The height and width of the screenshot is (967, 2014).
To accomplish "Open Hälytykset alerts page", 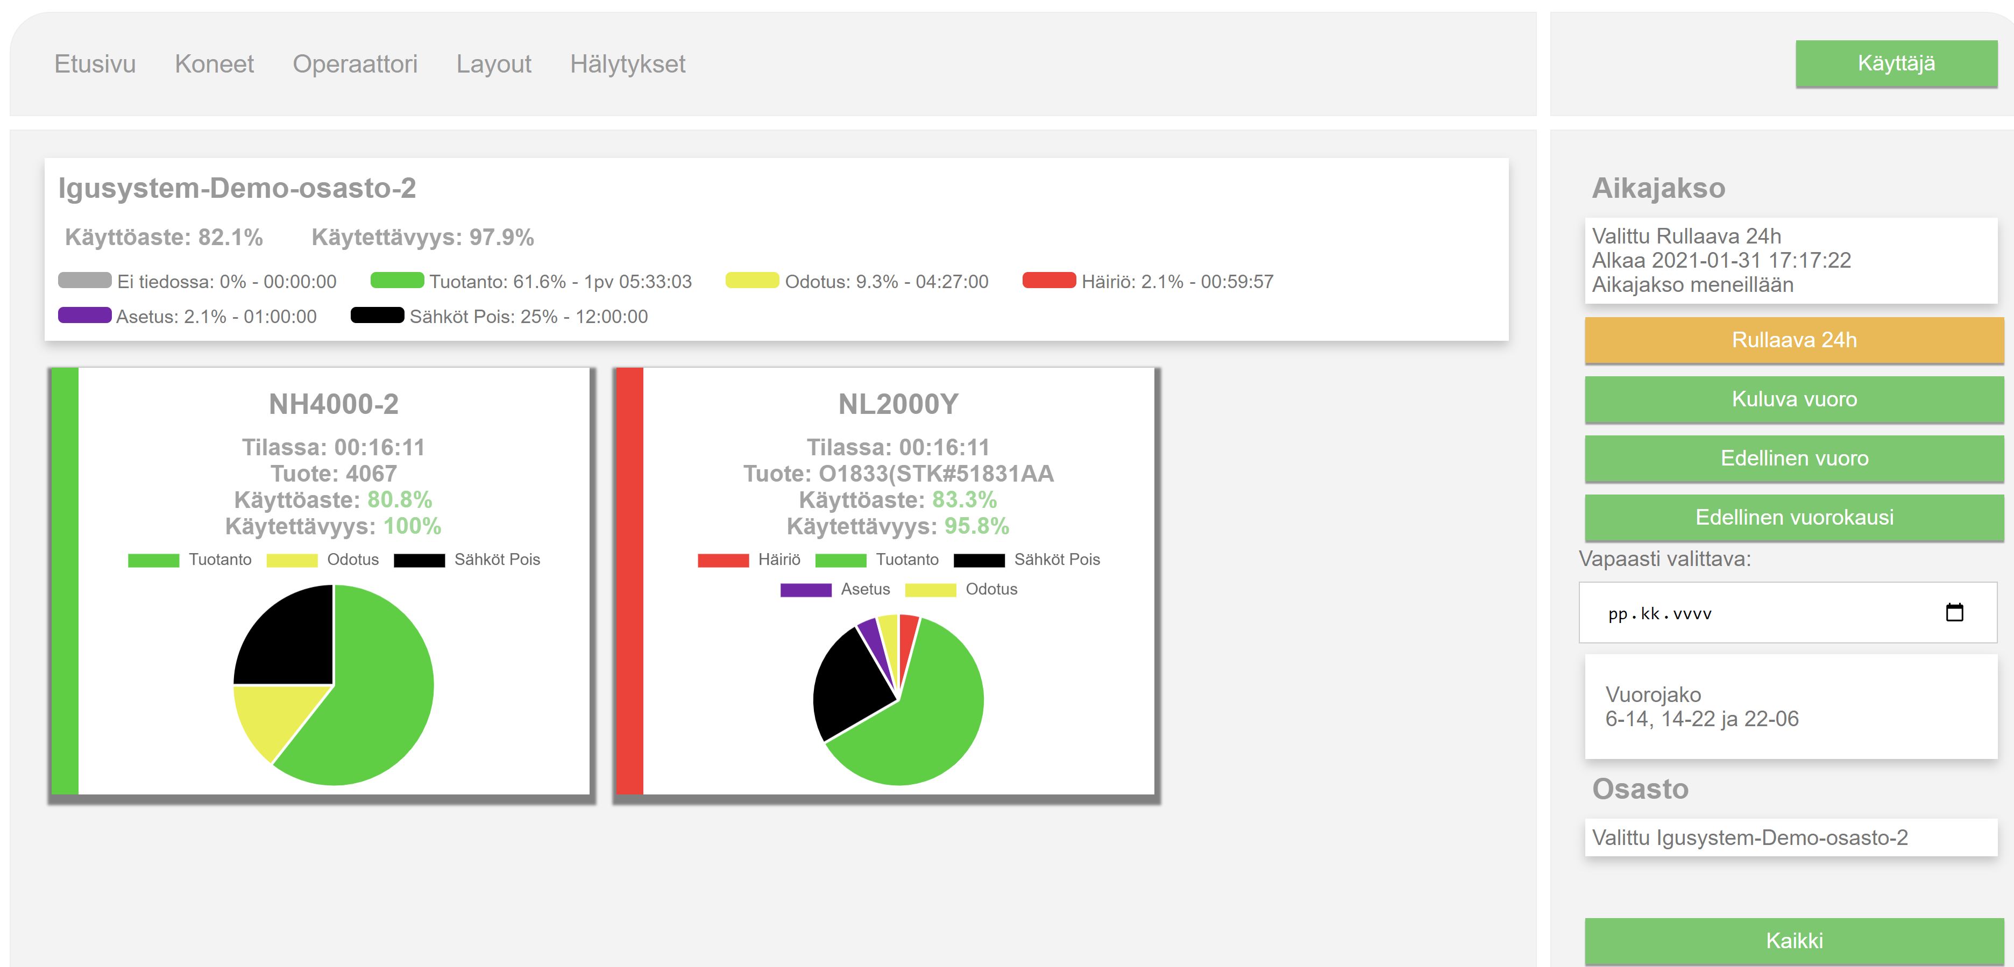I will (x=627, y=63).
